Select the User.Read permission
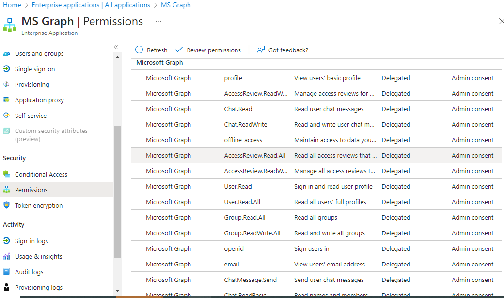Image resolution: width=504 pixels, height=298 pixels. [316, 186]
